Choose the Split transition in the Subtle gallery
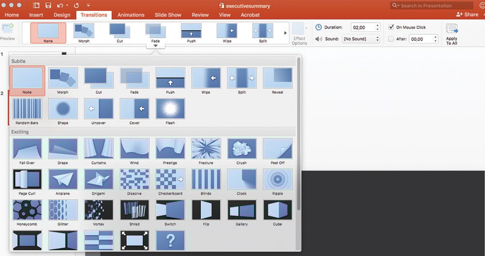The width and height of the screenshot is (485, 256). point(241,81)
